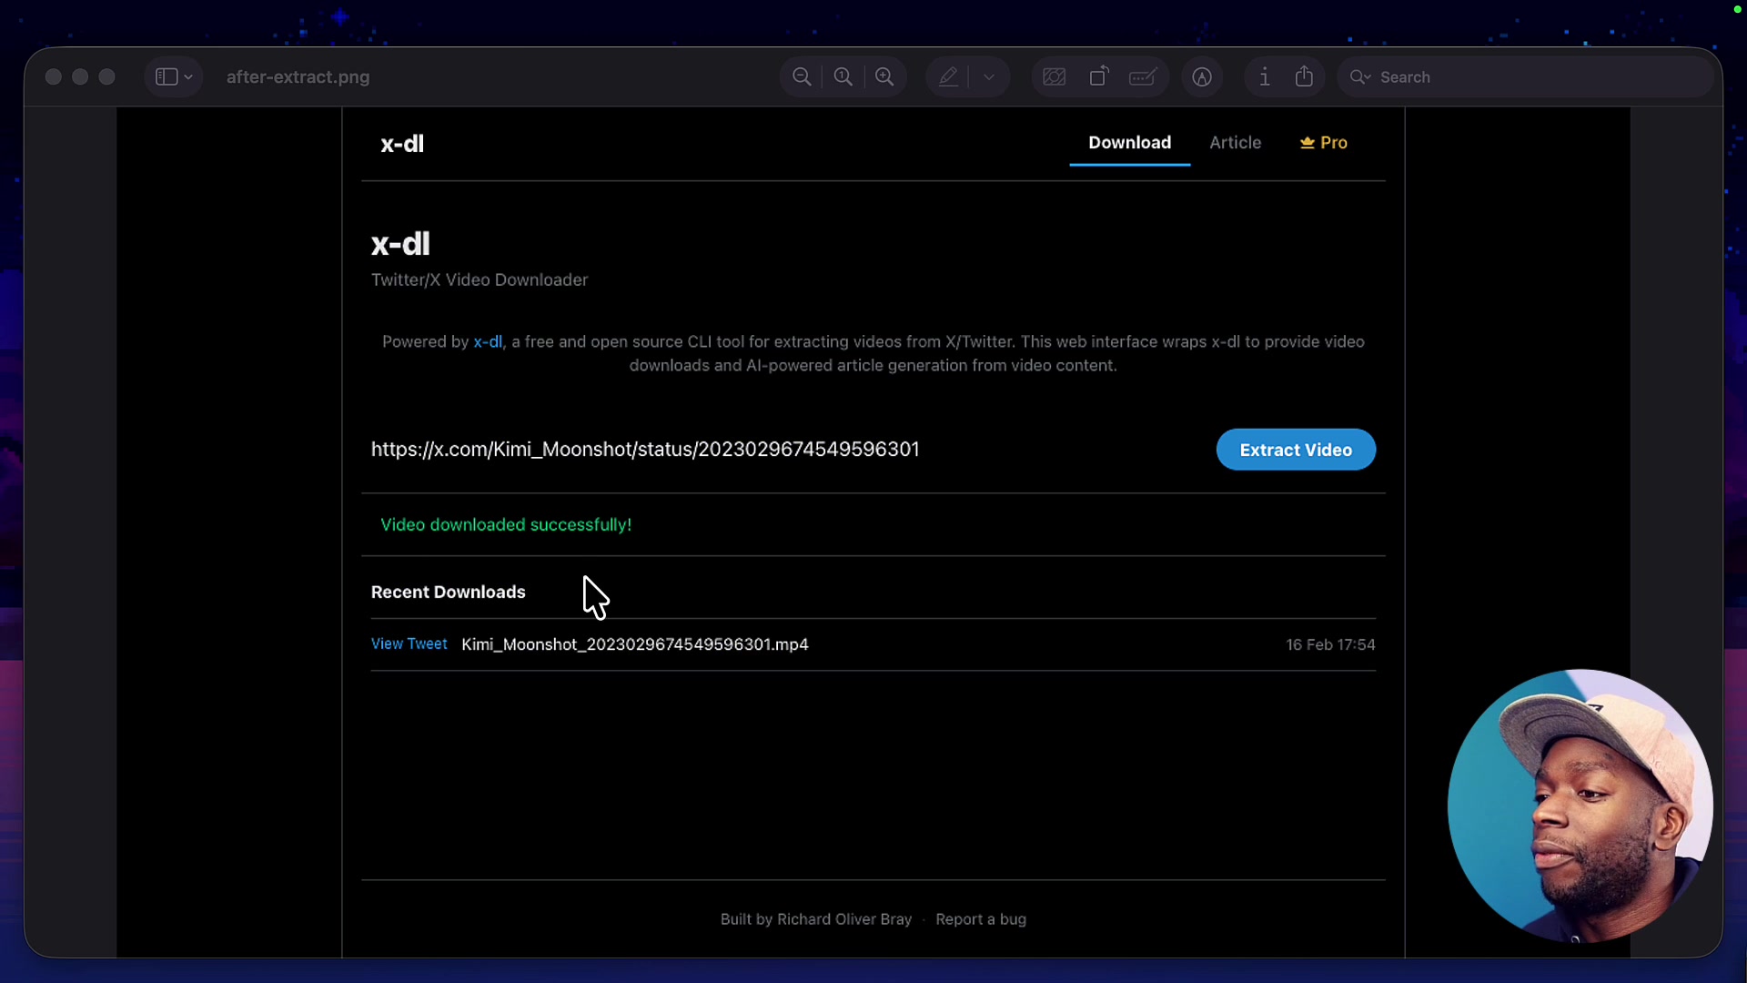
Task: Switch to the Article tab
Action: [1235, 143]
